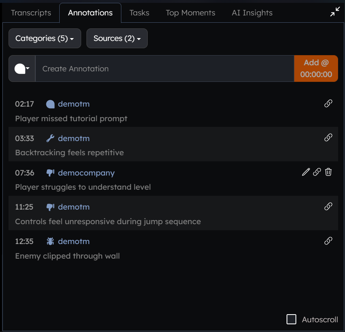The image size is (345, 332).
Task: Enable the Autoscroll checkbox
Action: coord(291,319)
